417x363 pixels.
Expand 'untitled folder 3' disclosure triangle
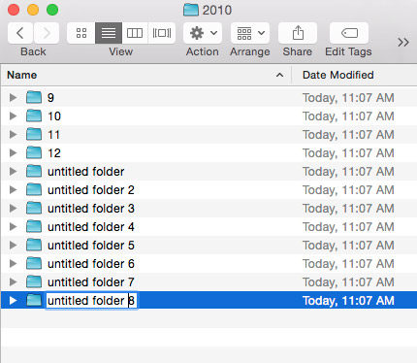13,208
